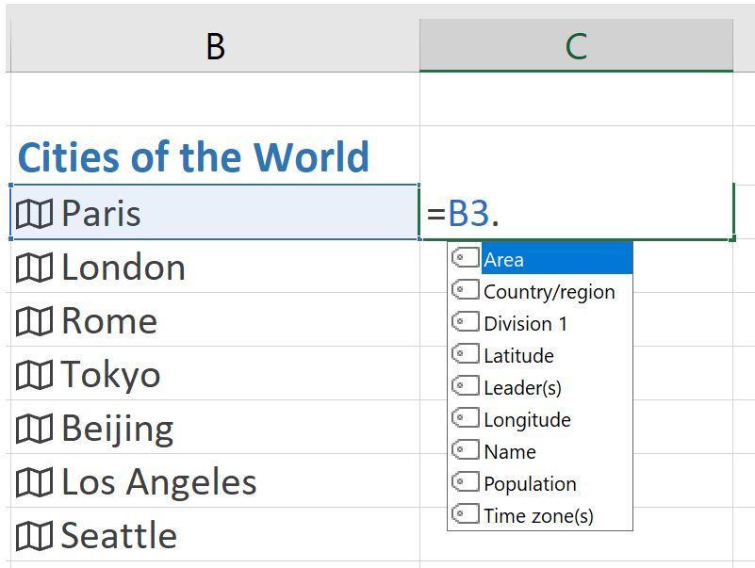Pick Name from the field dropdown
The width and height of the screenshot is (755, 568).
click(509, 452)
